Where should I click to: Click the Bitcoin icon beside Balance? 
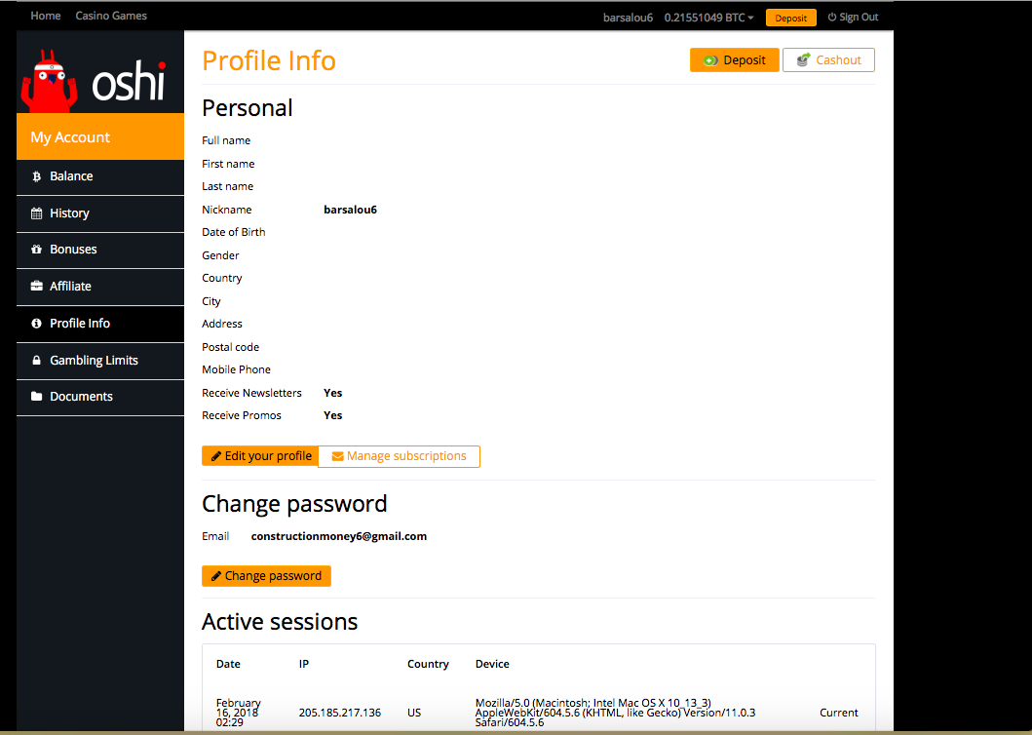(37, 176)
